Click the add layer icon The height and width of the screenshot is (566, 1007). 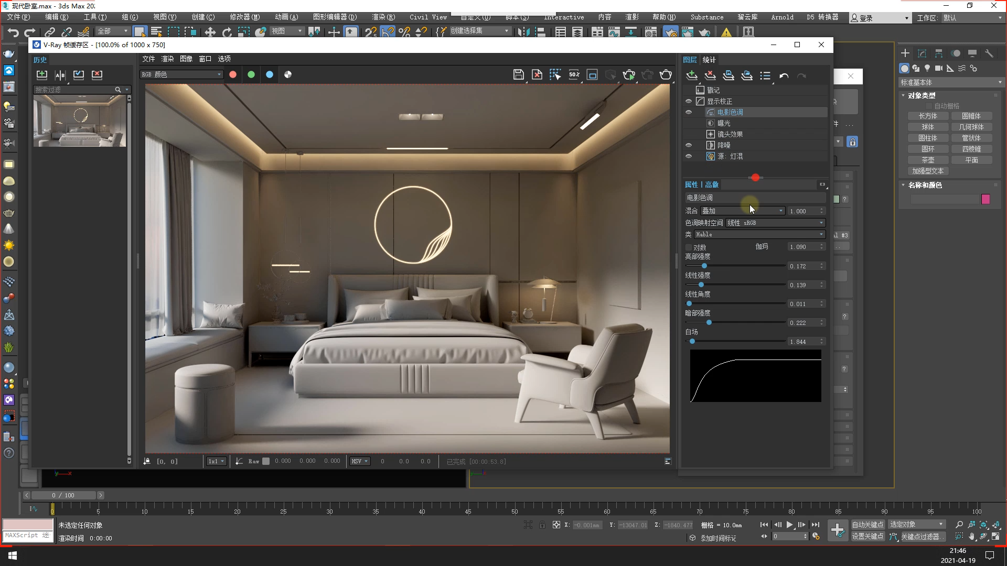pos(692,75)
